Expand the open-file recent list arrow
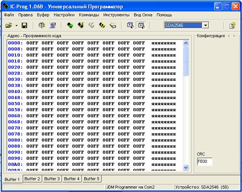The height and width of the screenshot is (192, 242). point(16,25)
